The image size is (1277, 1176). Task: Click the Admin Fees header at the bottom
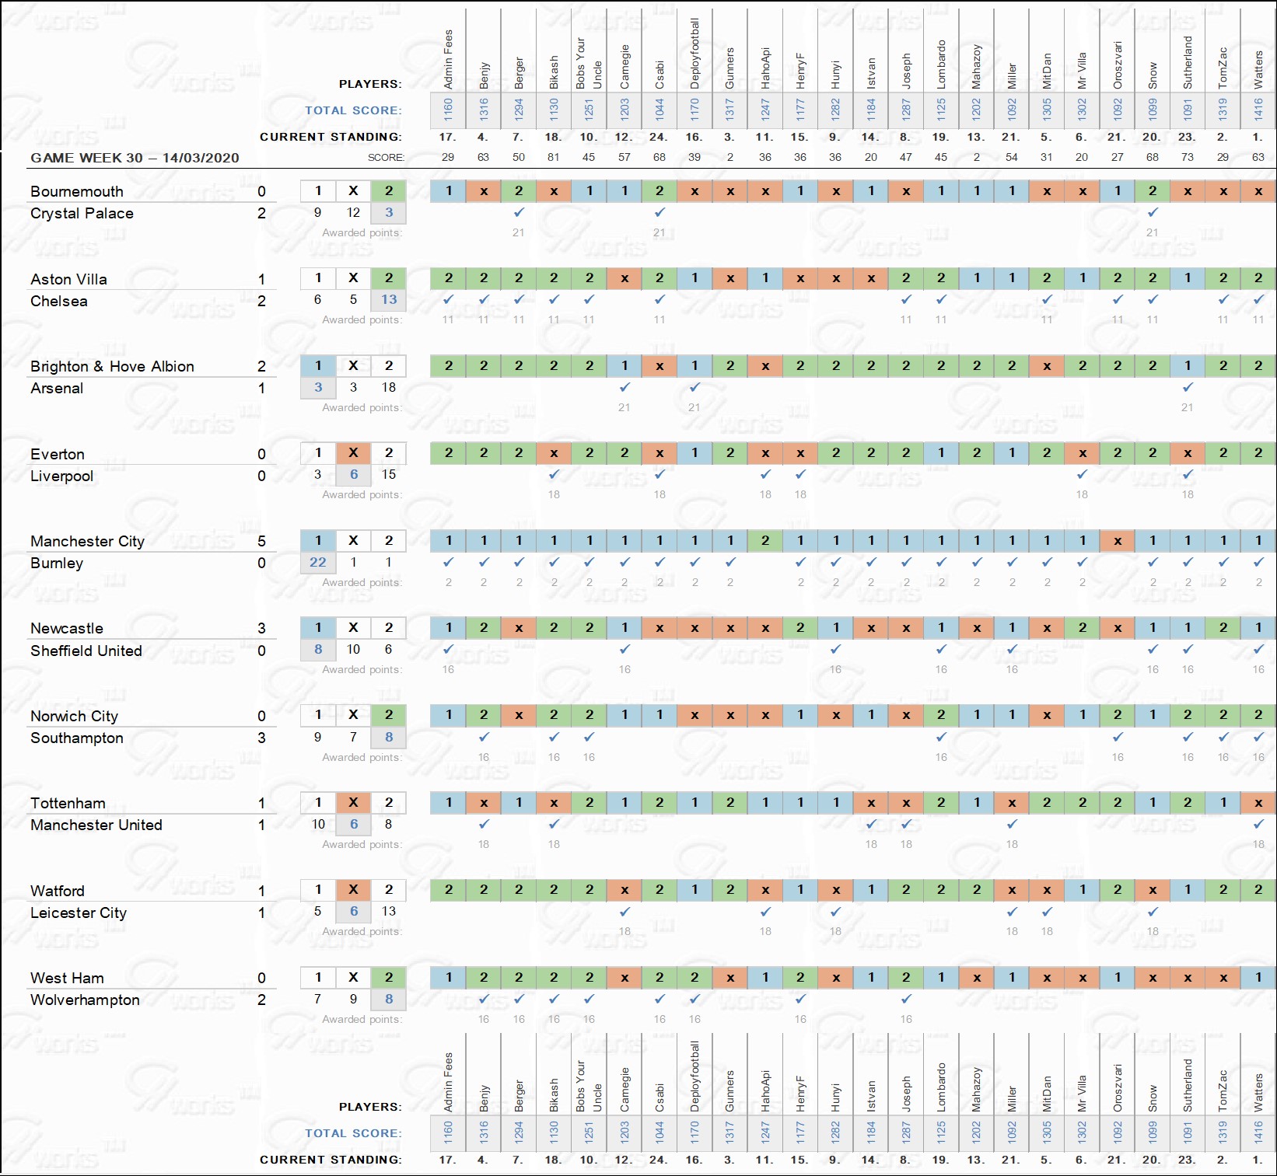click(x=448, y=1082)
